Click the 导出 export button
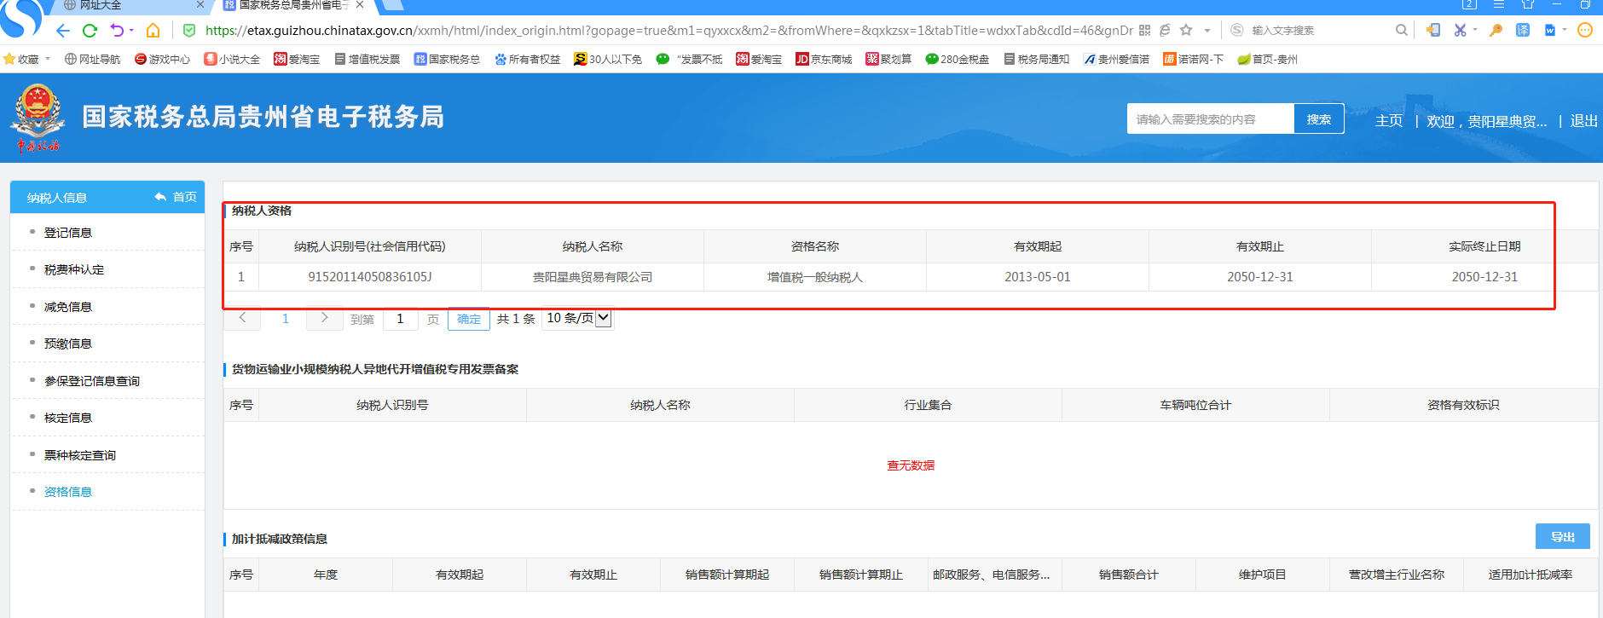This screenshot has width=1603, height=618. tap(1562, 537)
